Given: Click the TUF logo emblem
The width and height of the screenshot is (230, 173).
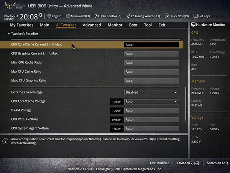Looking at the screenshot, I should 10,6.
